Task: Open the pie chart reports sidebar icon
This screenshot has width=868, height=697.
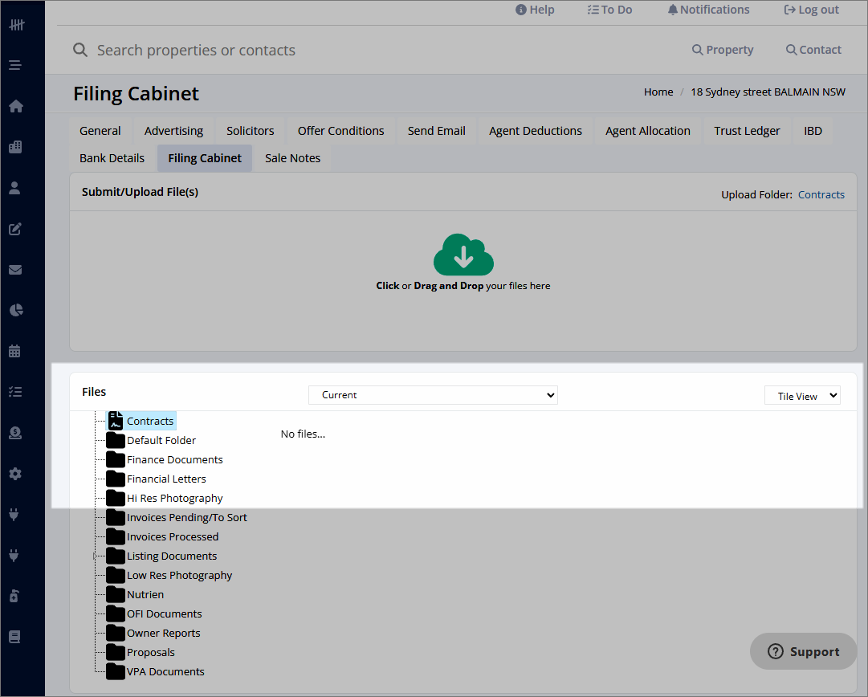Action: 16,310
